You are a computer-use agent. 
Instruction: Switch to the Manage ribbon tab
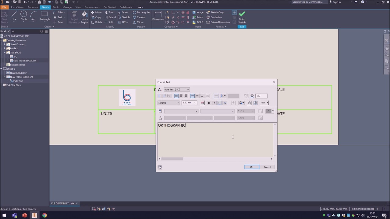(x=67, y=7)
